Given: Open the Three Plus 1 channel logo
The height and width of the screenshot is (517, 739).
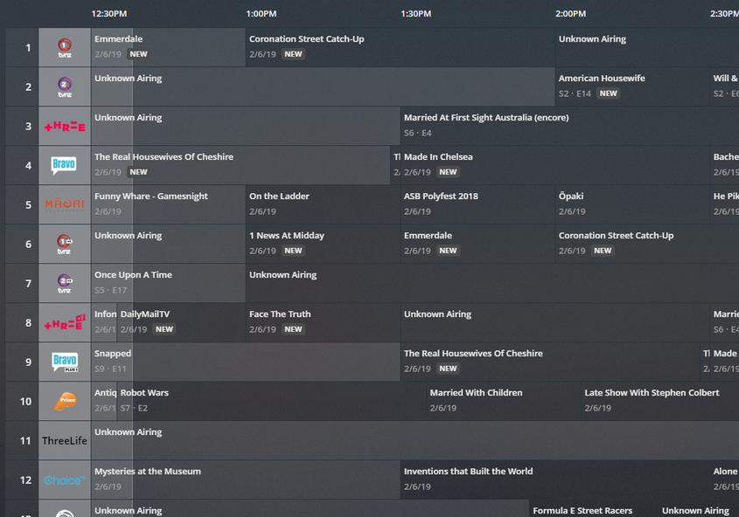Looking at the screenshot, I should (x=65, y=323).
